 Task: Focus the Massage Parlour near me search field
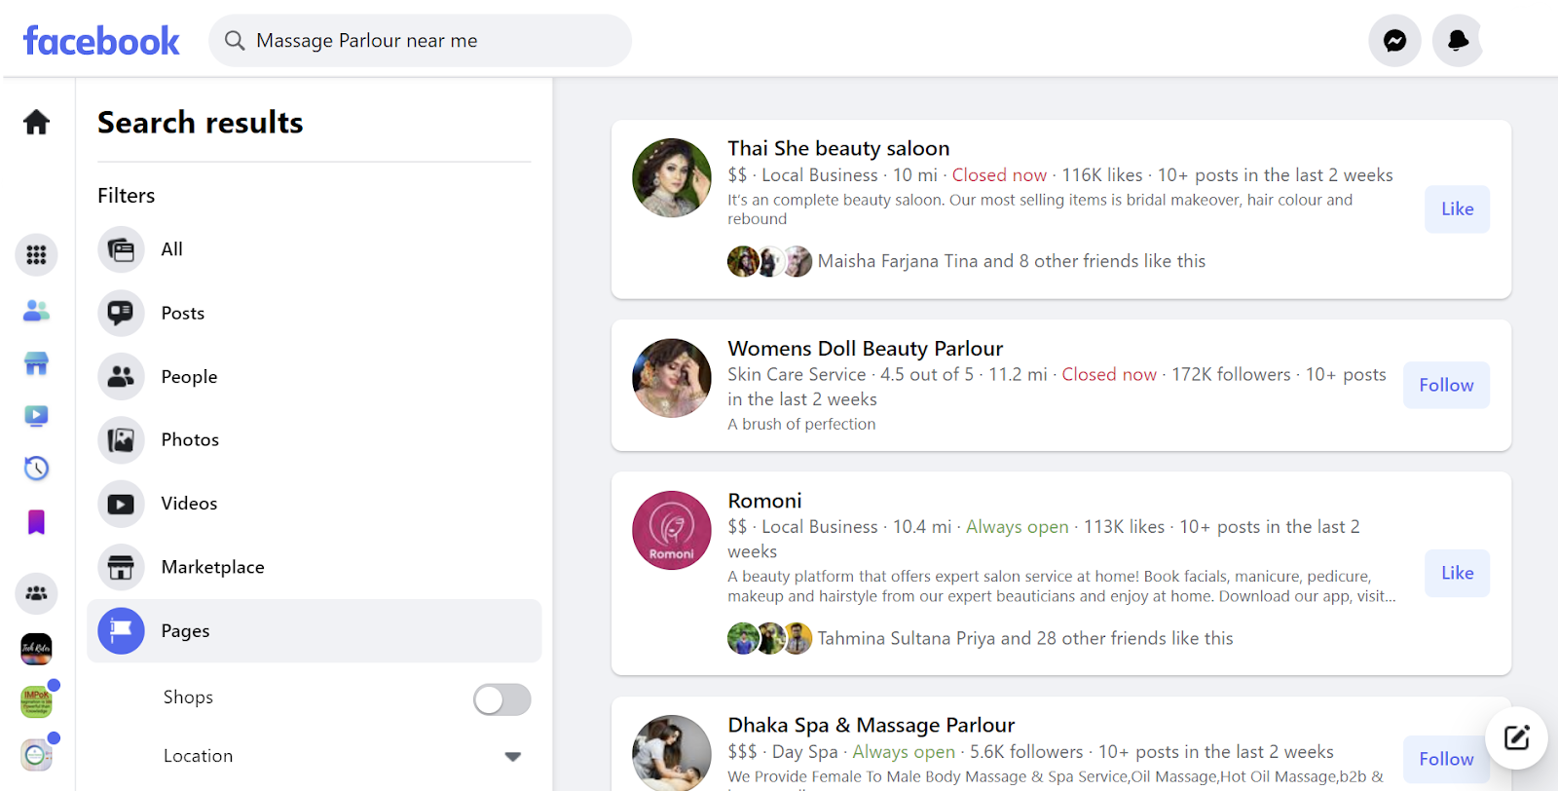tap(420, 40)
